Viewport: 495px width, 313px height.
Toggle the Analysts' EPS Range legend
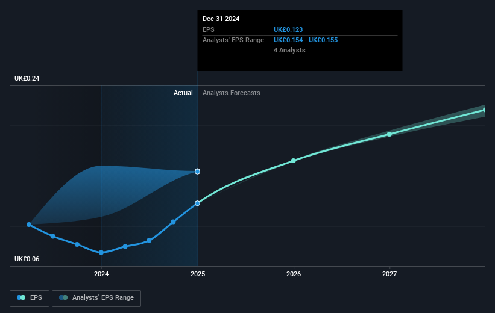pyautogui.click(x=96, y=298)
